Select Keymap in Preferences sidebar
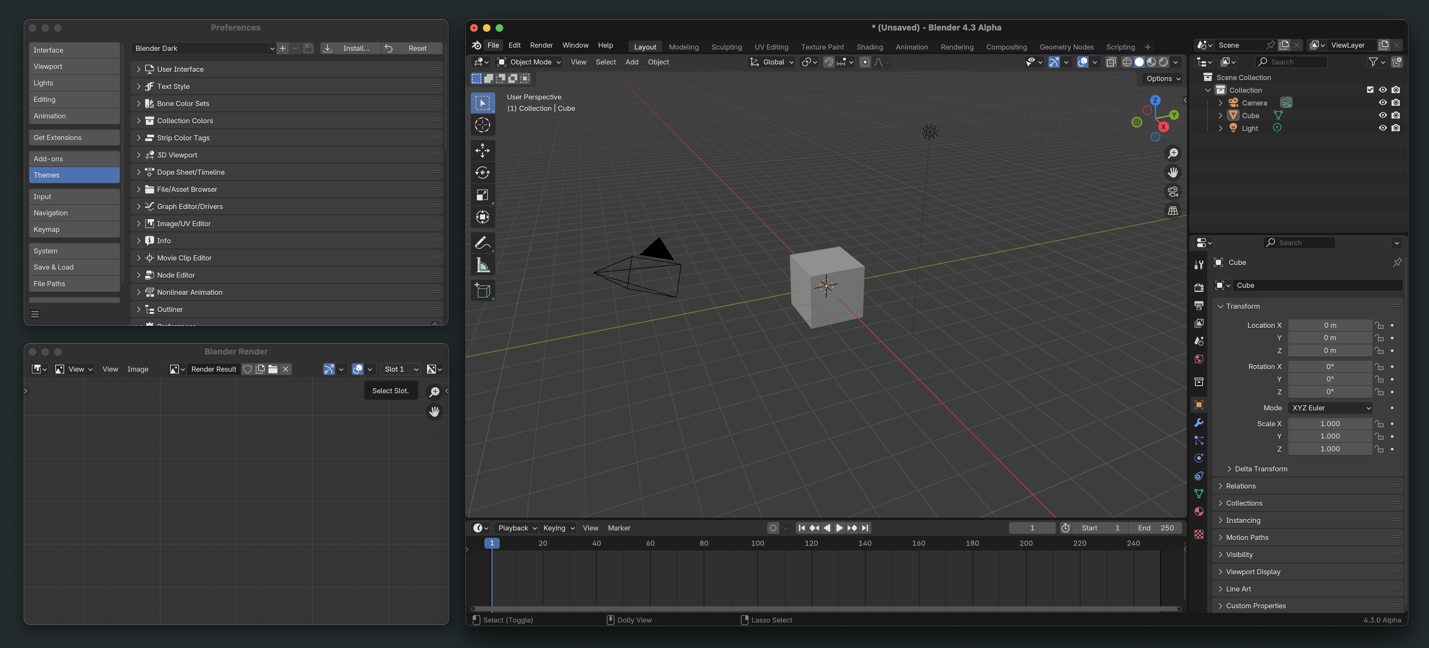Screen dimensions: 1429x648 tap(74, 229)
